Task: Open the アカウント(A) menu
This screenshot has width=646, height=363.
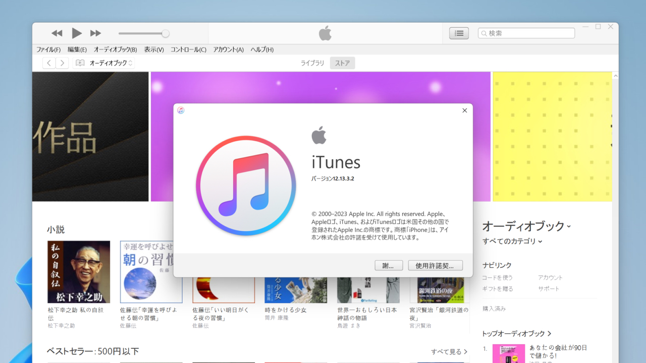Action: click(x=228, y=49)
